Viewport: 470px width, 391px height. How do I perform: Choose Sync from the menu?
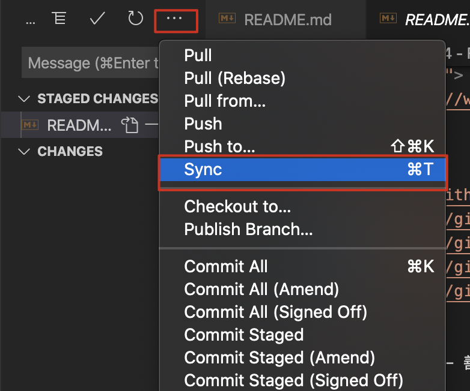pos(303,169)
